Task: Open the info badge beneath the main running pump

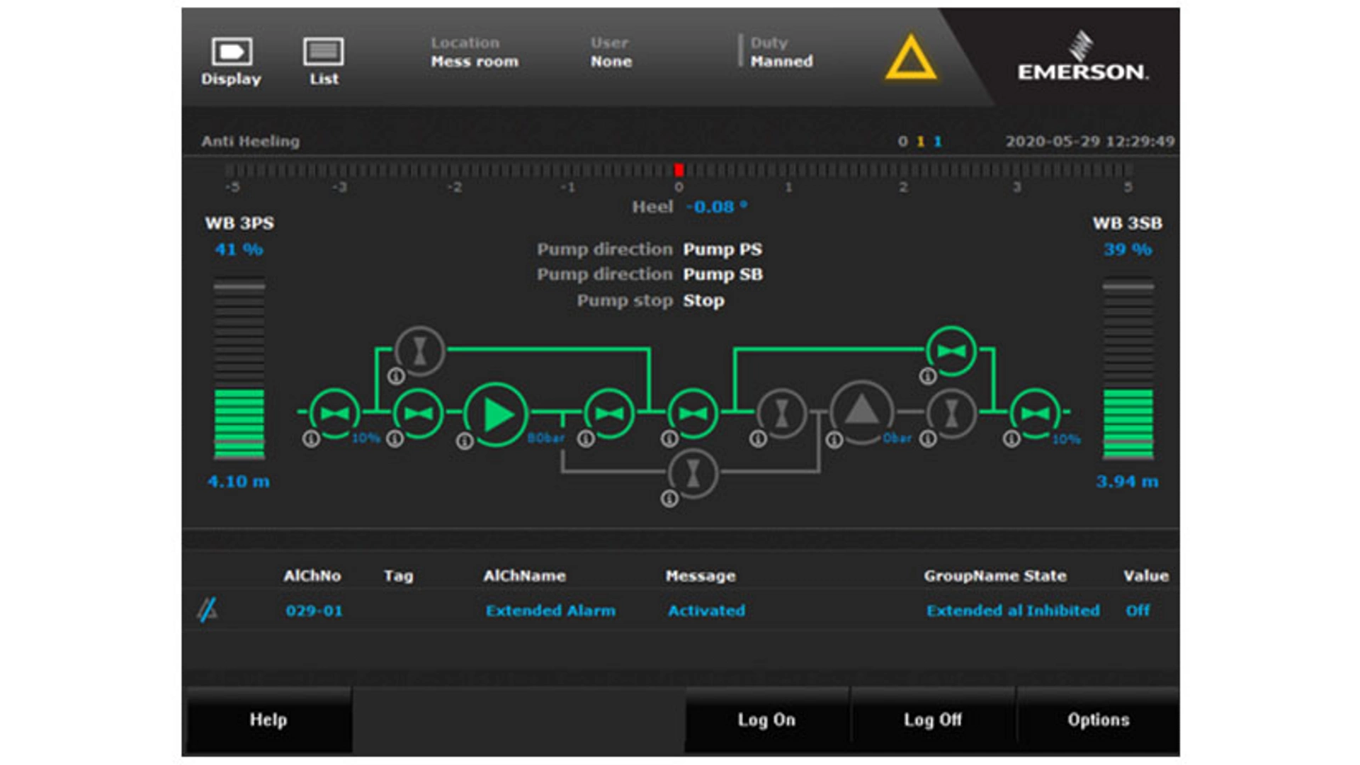Action: coord(464,441)
